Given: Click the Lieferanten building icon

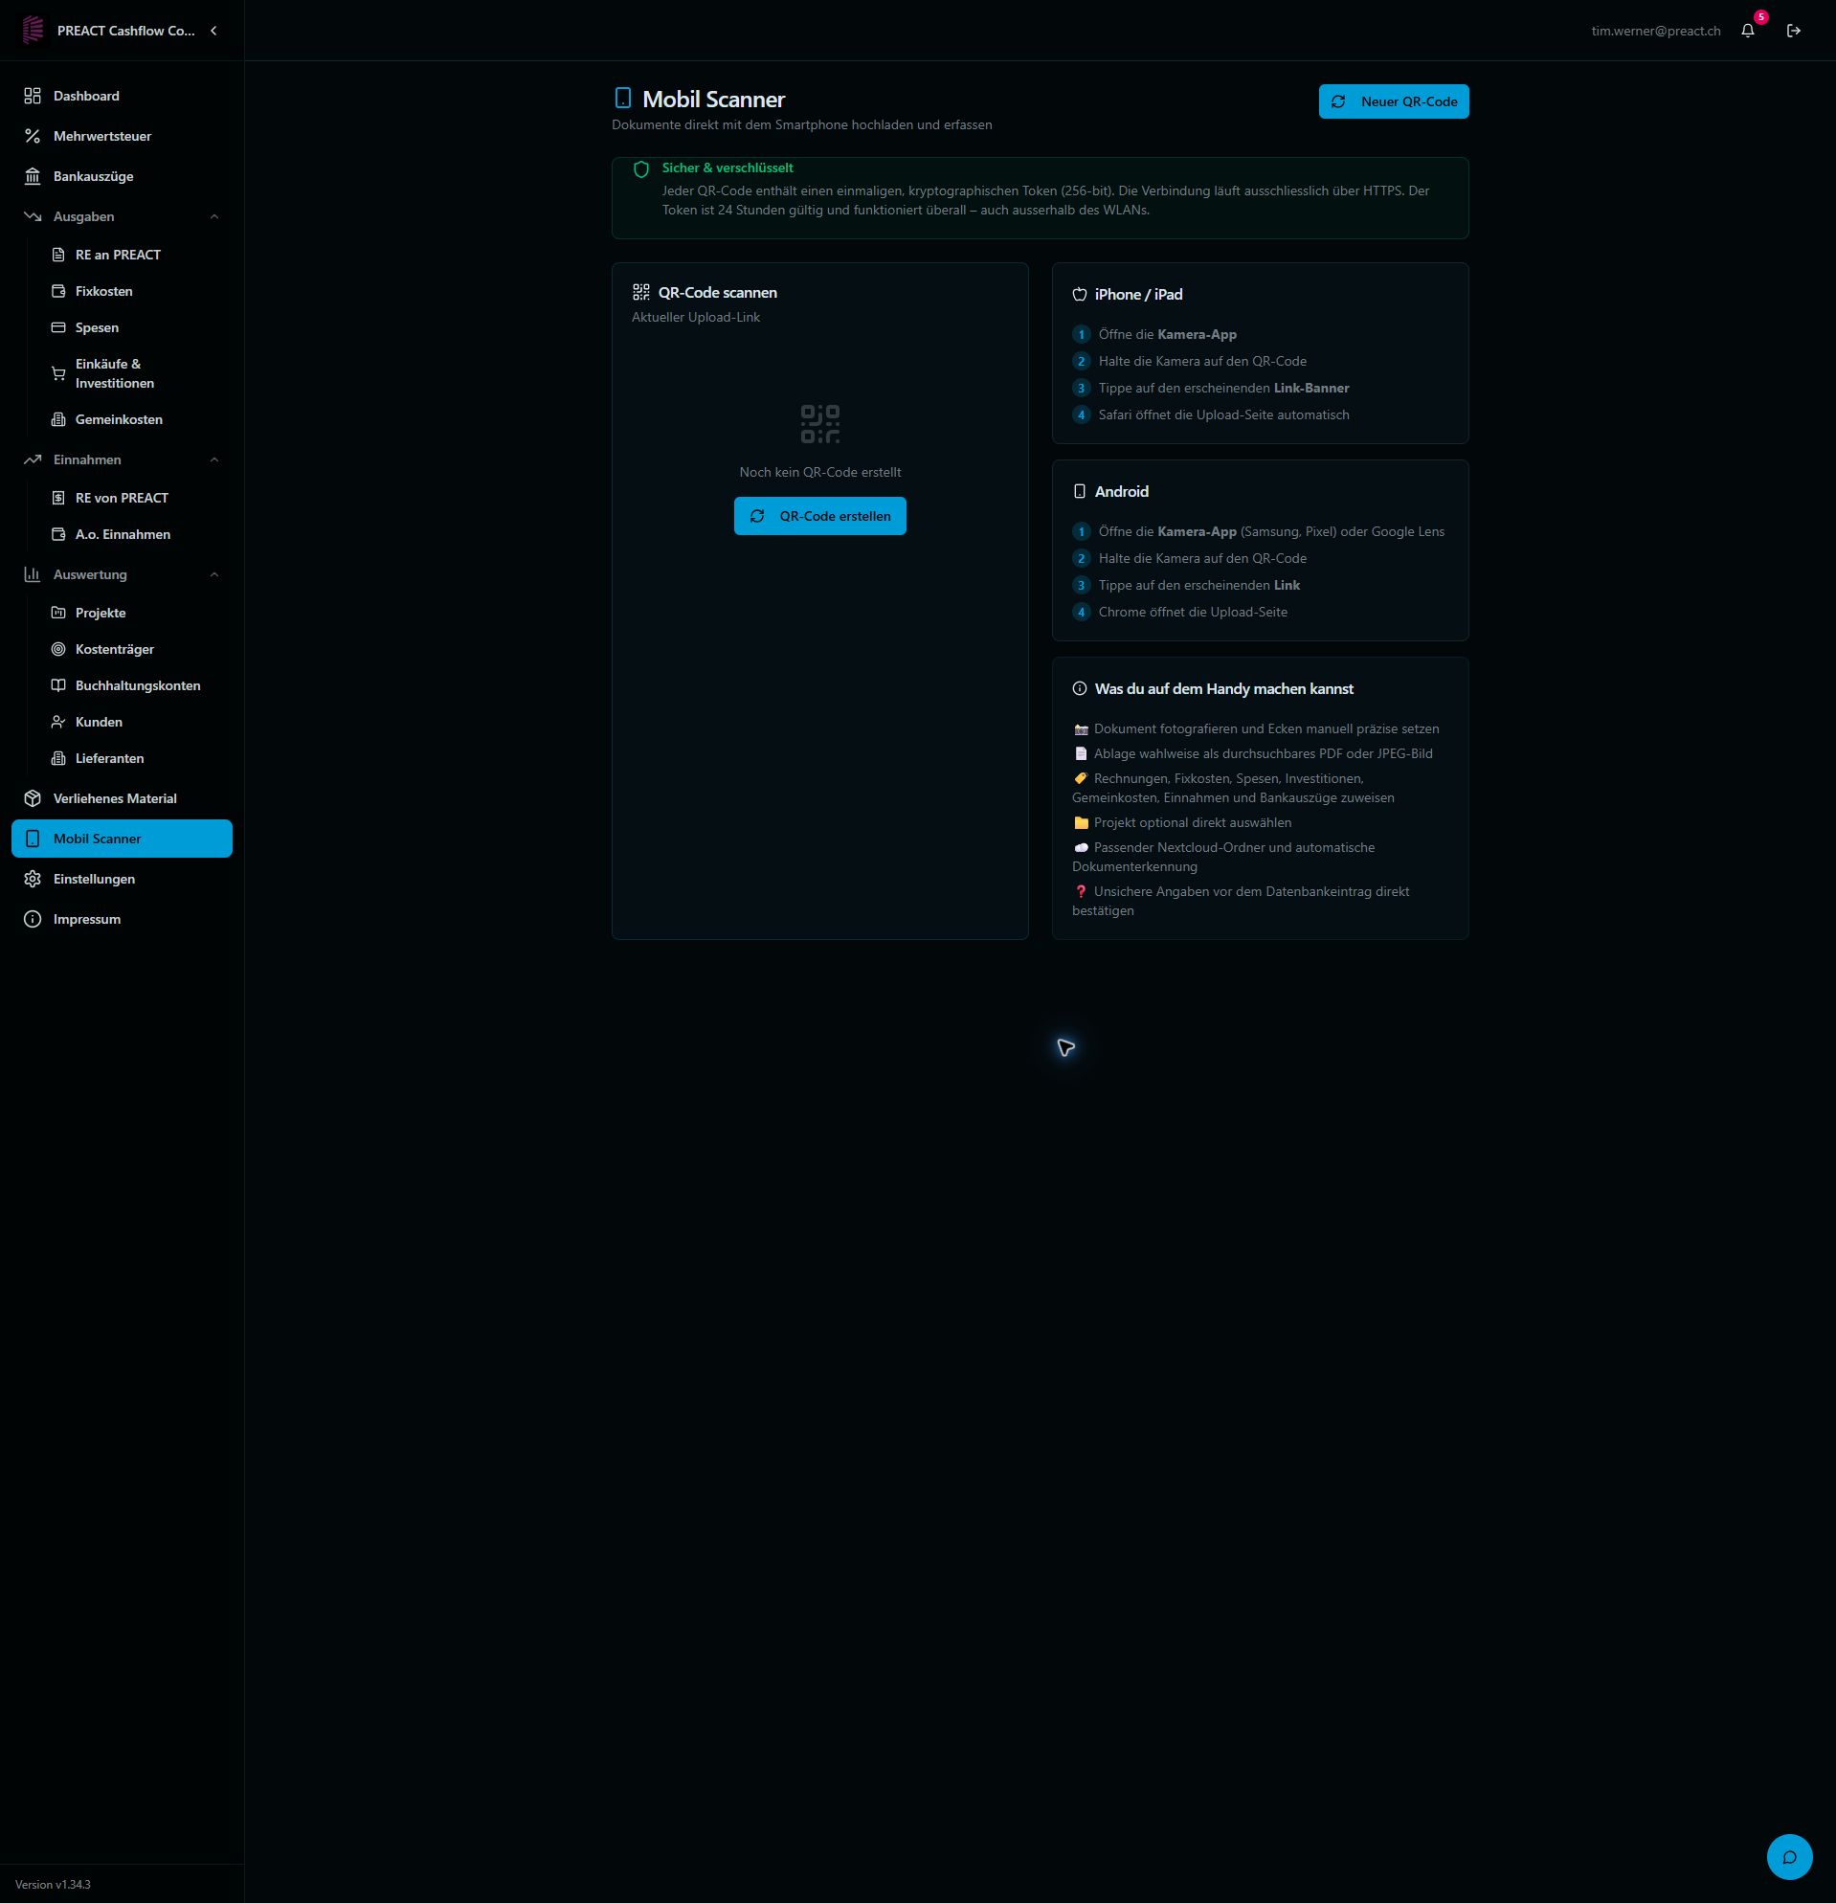Looking at the screenshot, I should point(58,758).
